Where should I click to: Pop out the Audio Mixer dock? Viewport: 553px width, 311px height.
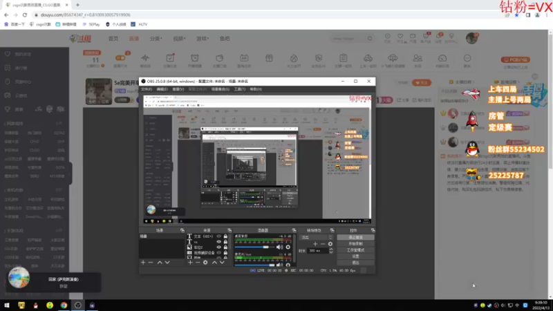294,230
